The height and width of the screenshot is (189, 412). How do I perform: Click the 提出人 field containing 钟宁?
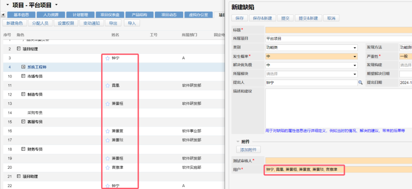pyautogui.click(x=311, y=82)
